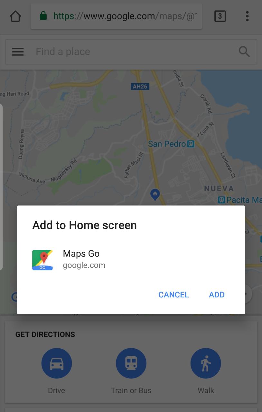Select the URL address bar text

[x=125, y=16]
